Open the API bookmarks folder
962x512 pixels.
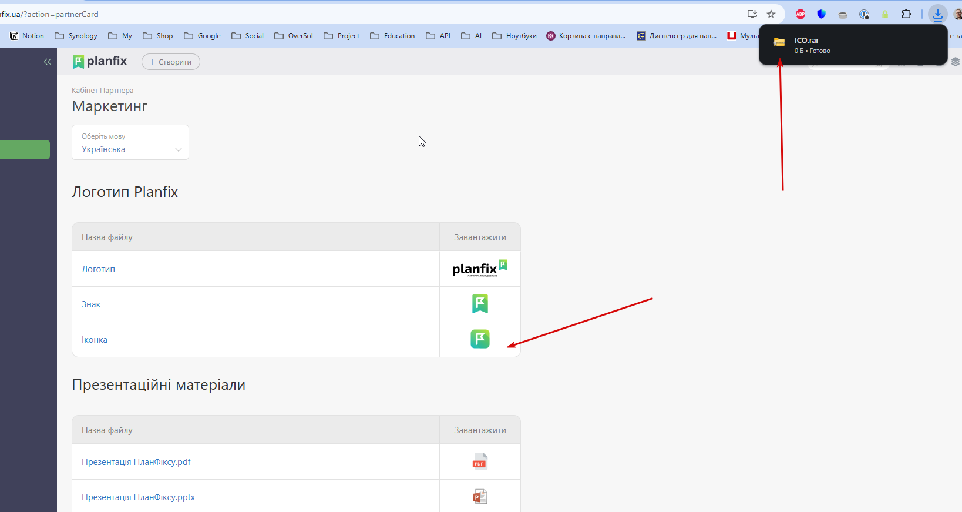point(438,36)
